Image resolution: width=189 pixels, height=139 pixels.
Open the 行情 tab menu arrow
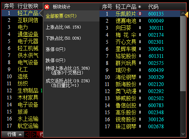[x=20, y=135]
